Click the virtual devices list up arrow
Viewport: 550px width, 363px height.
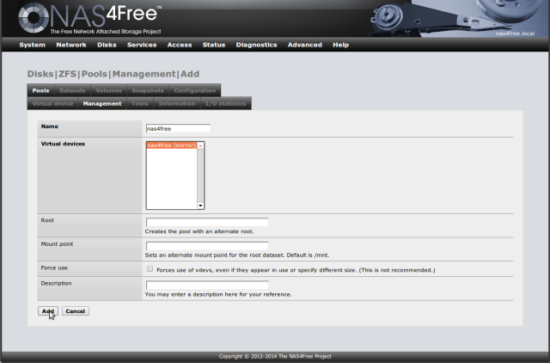[x=200, y=145]
